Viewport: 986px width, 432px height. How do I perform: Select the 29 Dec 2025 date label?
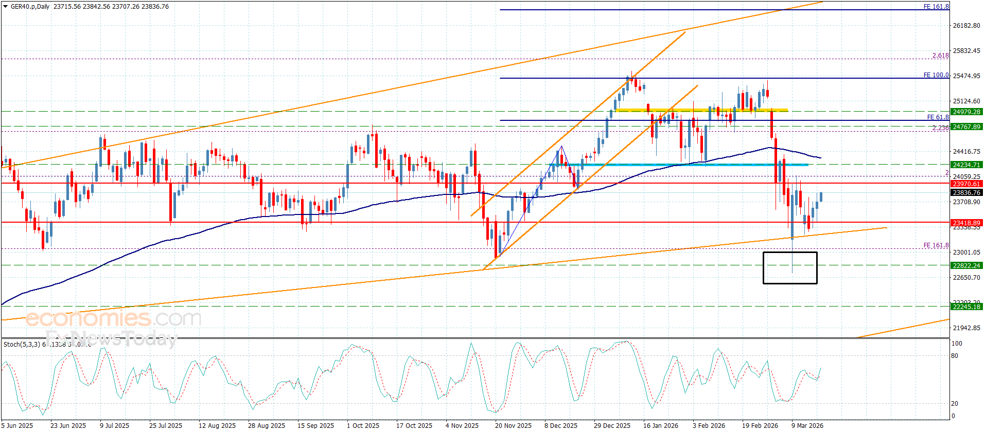[612, 426]
